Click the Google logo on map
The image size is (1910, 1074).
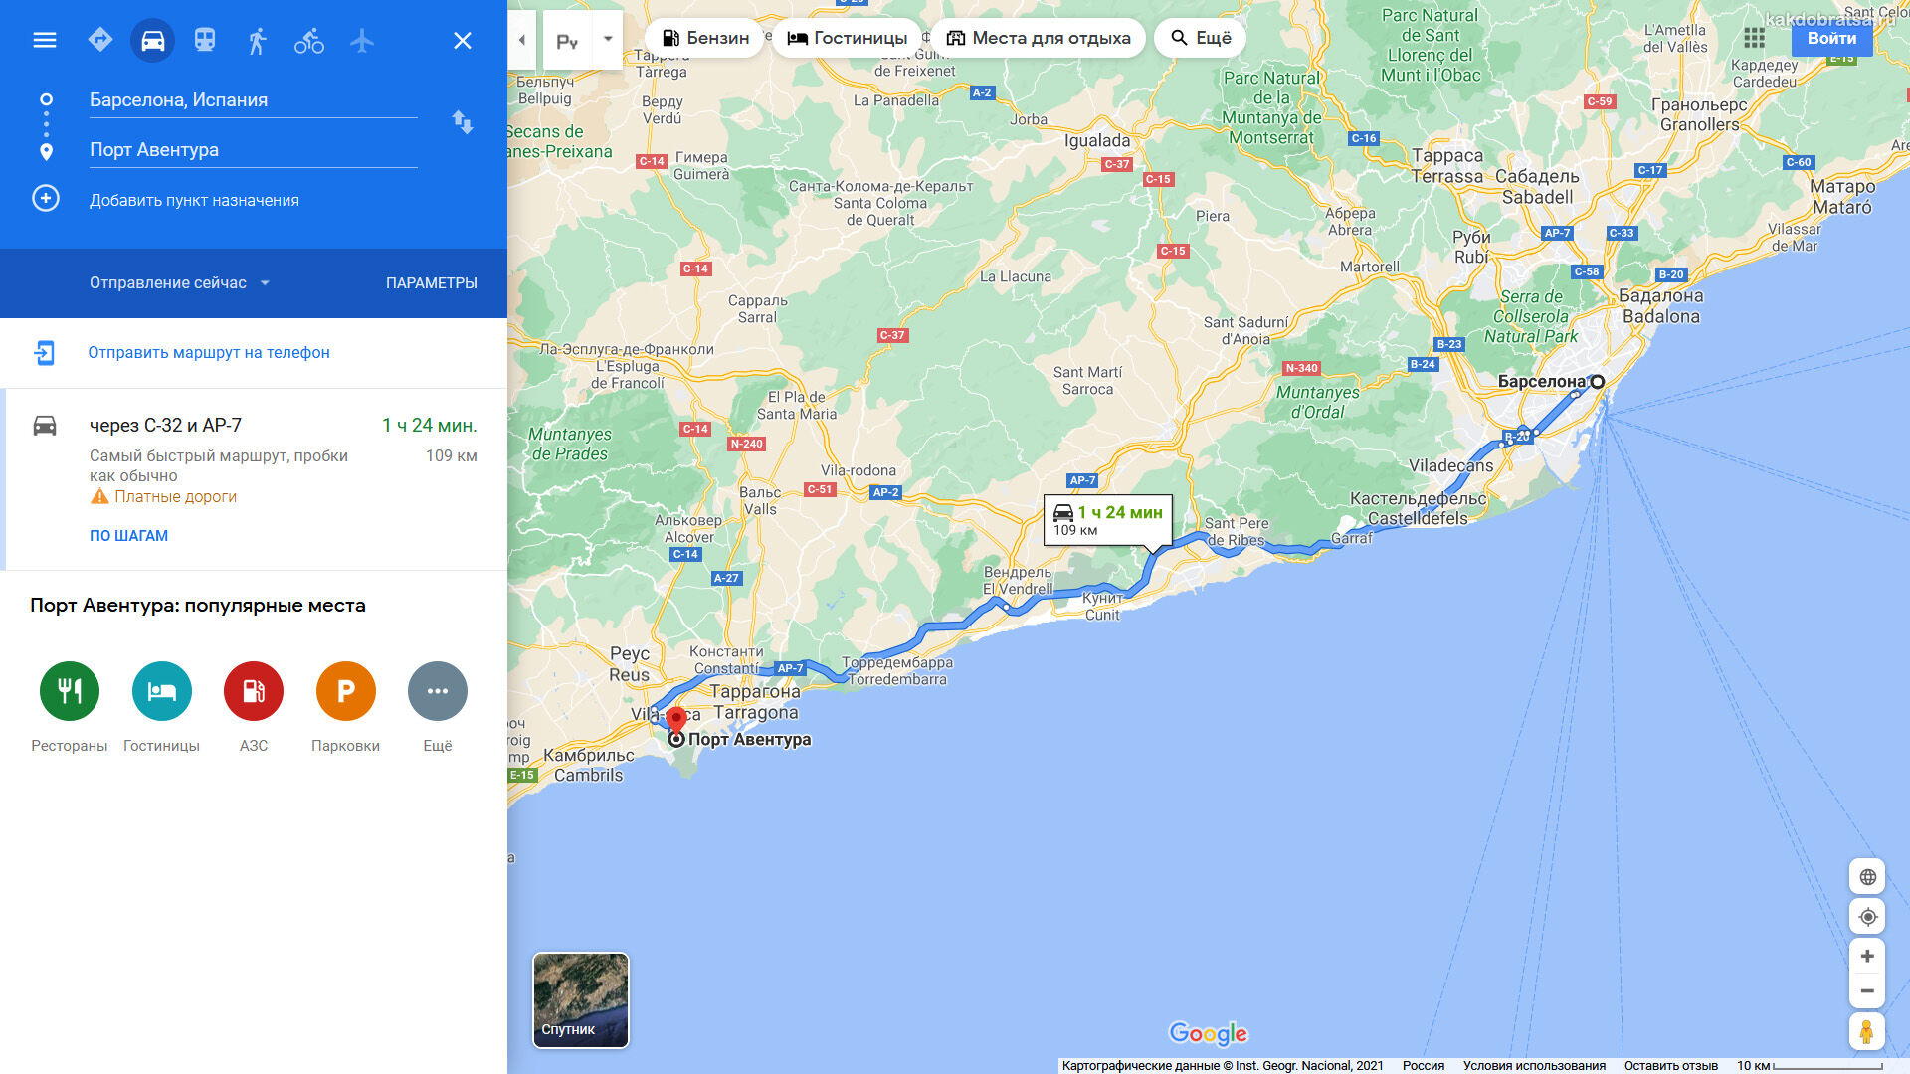click(x=1208, y=1034)
